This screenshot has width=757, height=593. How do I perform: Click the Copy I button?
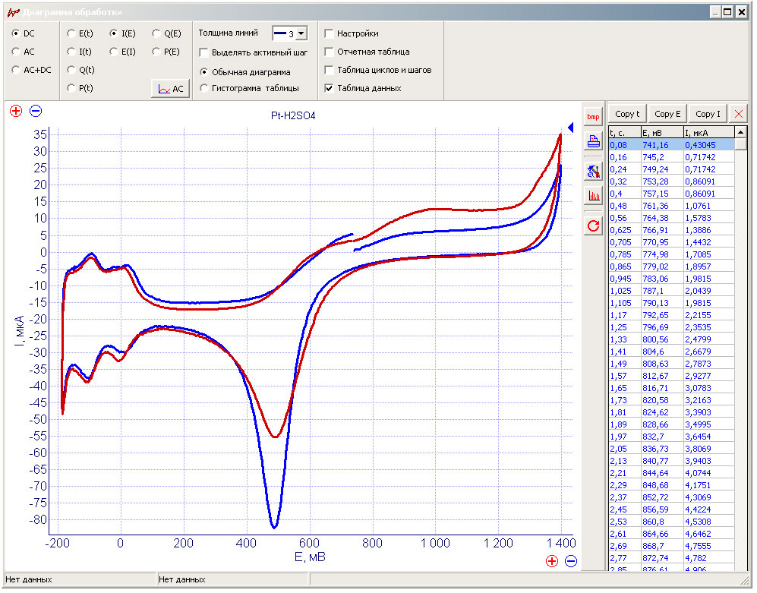708,114
